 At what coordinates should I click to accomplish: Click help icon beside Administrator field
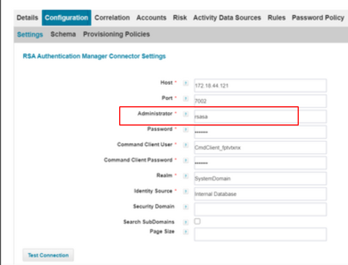click(x=186, y=114)
